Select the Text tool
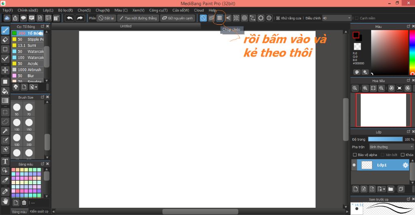Image resolution: width=415 pixels, height=215 pixels. (x=5, y=161)
